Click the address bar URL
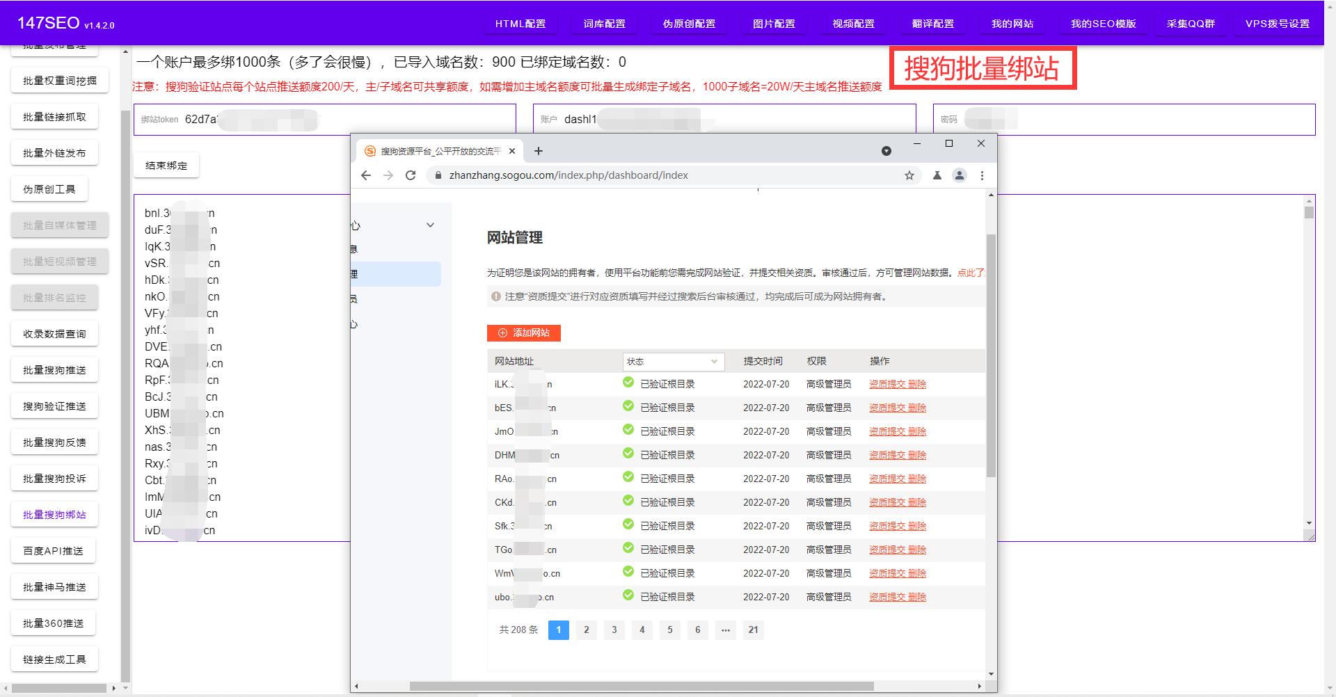This screenshot has height=697, width=1336. point(568,175)
